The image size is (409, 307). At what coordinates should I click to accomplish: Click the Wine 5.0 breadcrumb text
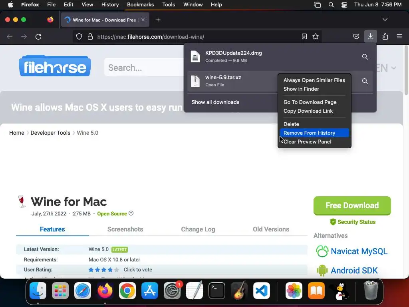point(87,133)
